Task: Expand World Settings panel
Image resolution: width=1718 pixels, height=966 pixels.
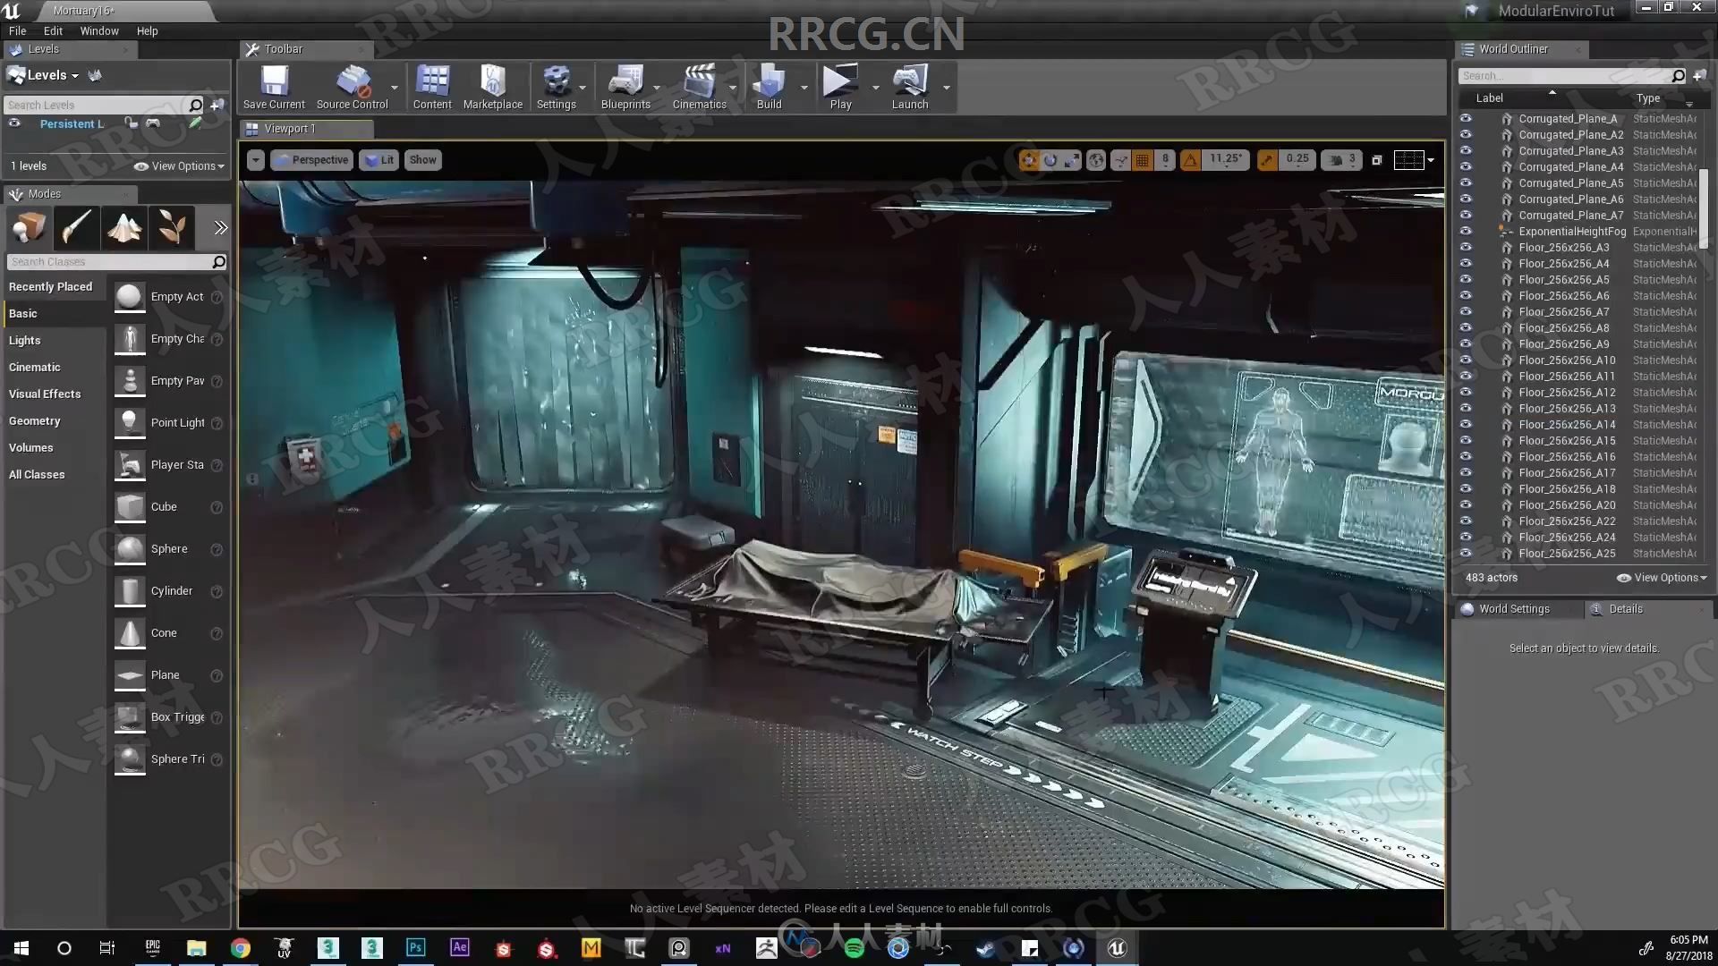Action: click(x=1514, y=607)
